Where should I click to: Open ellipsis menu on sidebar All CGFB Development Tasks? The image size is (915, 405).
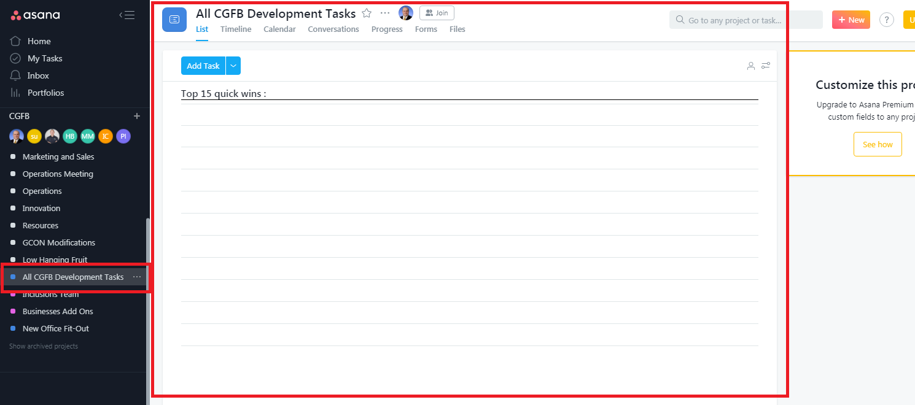click(137, 277)
